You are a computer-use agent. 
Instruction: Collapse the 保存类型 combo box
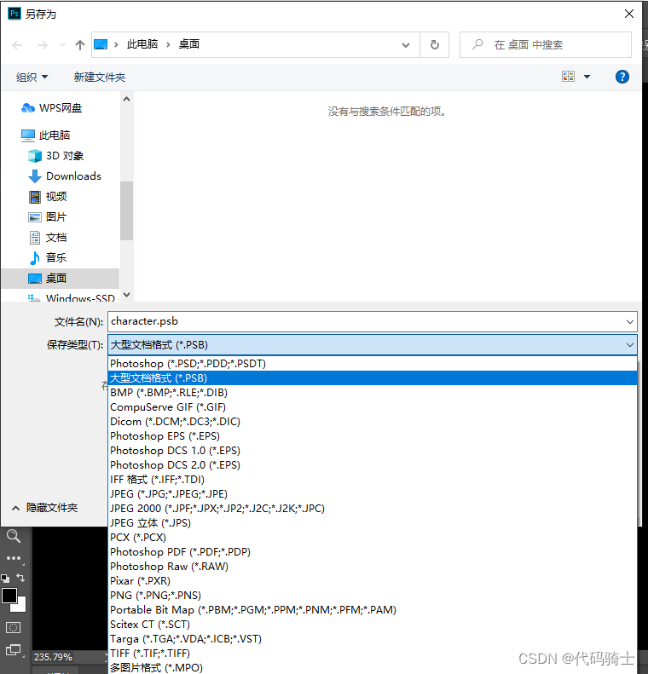[629, 345]
